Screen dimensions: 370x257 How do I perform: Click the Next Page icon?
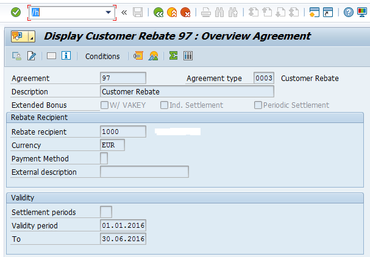280,12
